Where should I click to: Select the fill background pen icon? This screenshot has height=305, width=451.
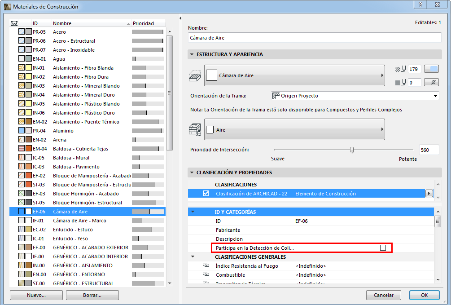(x=401, y=82)
